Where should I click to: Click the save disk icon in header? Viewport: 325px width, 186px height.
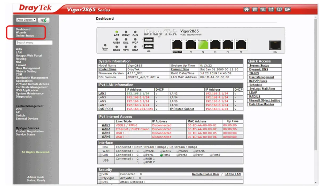click(x=271, y=10)
